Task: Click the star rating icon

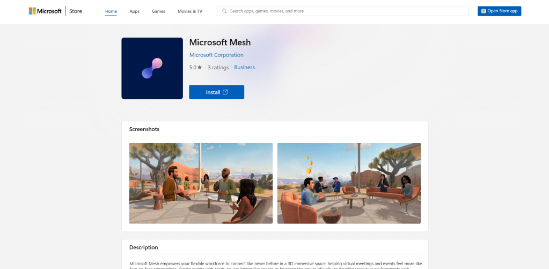Action: coord(200,67)
